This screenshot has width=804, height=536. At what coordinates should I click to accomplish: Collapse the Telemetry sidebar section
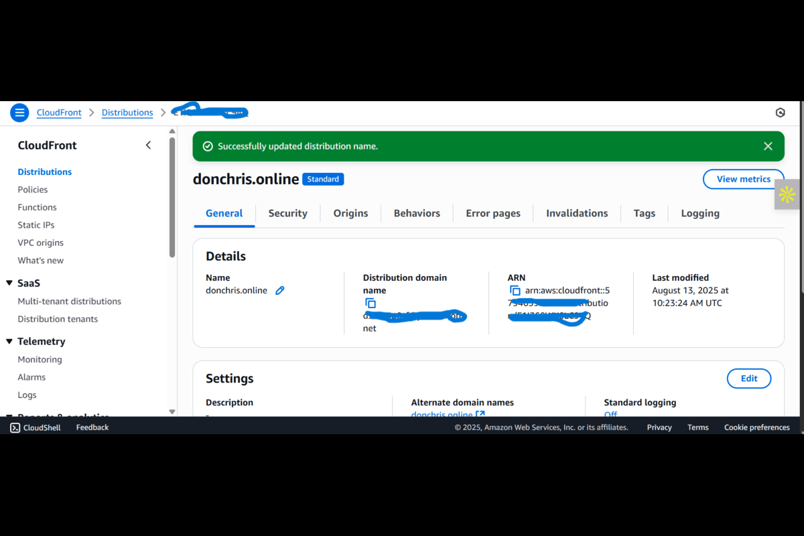9,342
